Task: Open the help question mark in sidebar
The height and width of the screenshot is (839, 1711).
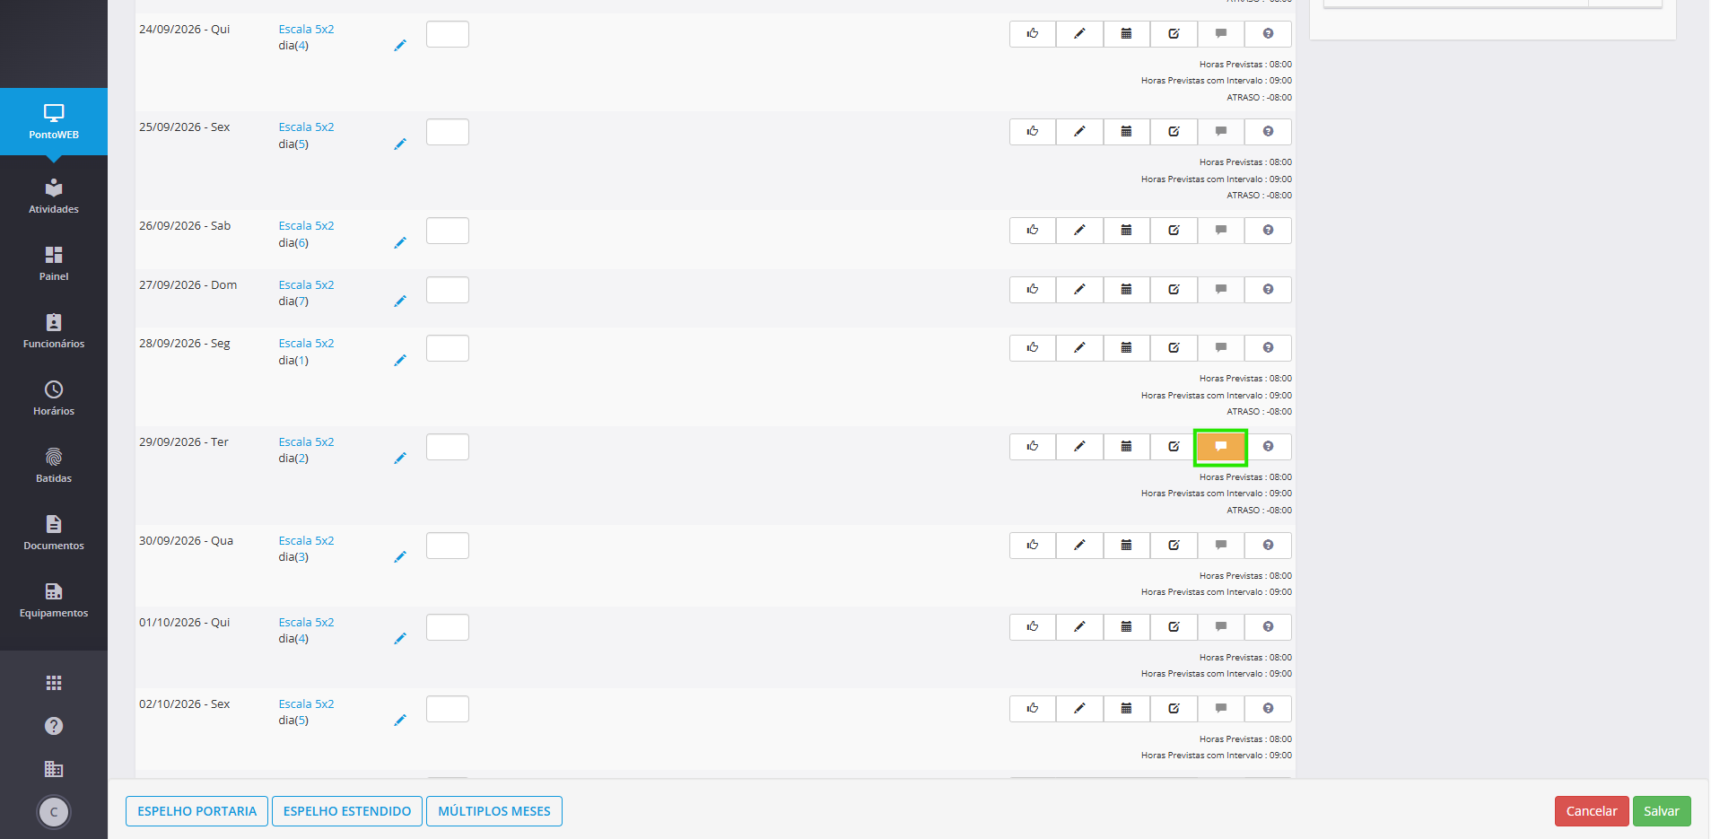Action: [x=54, y=726]
